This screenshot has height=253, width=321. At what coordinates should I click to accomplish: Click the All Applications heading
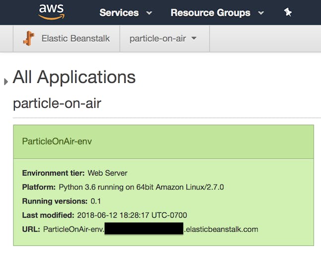pos(74,77)
